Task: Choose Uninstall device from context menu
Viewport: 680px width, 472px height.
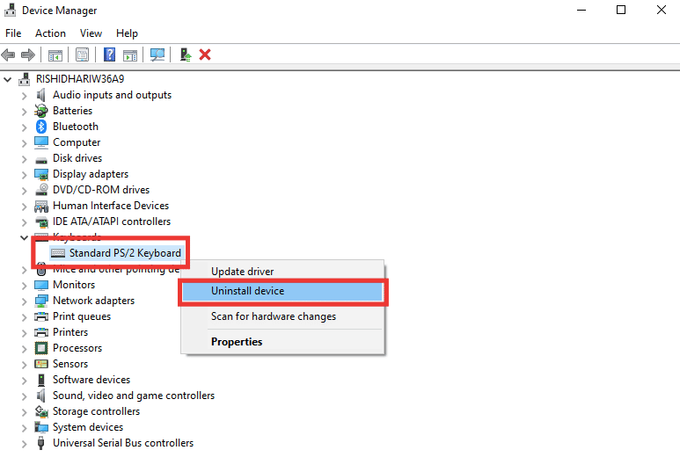Action: pos(282,291)
